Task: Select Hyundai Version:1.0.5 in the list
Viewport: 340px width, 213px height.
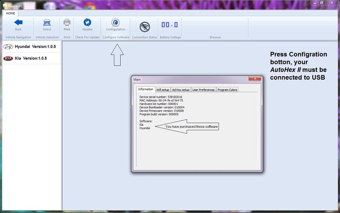Action: click(x=31, y=46)
